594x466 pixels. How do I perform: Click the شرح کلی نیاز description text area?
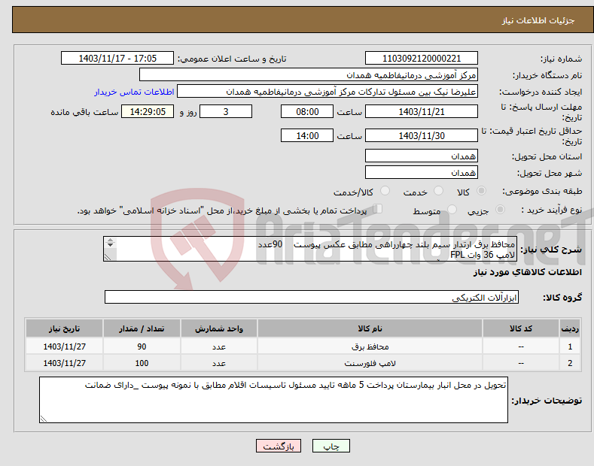click(310, 249)
